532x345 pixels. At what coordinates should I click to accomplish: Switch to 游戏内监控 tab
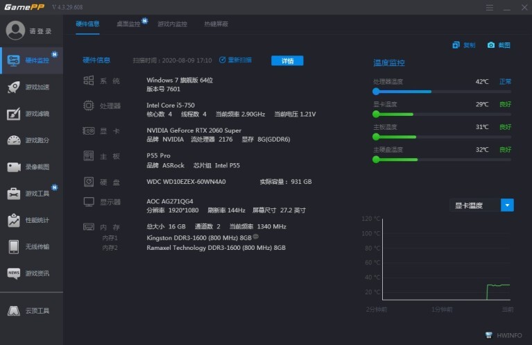tap(172, 24)
